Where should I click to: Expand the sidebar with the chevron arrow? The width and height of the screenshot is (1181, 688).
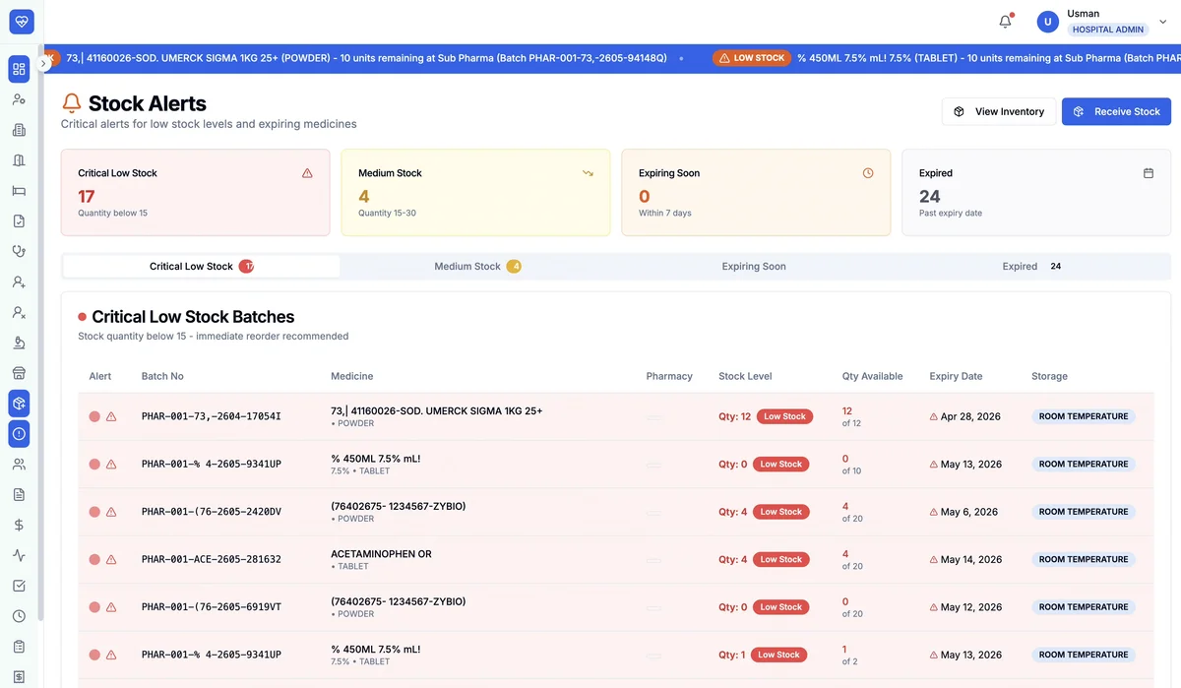pyautogui.click(x=43, y=64)
